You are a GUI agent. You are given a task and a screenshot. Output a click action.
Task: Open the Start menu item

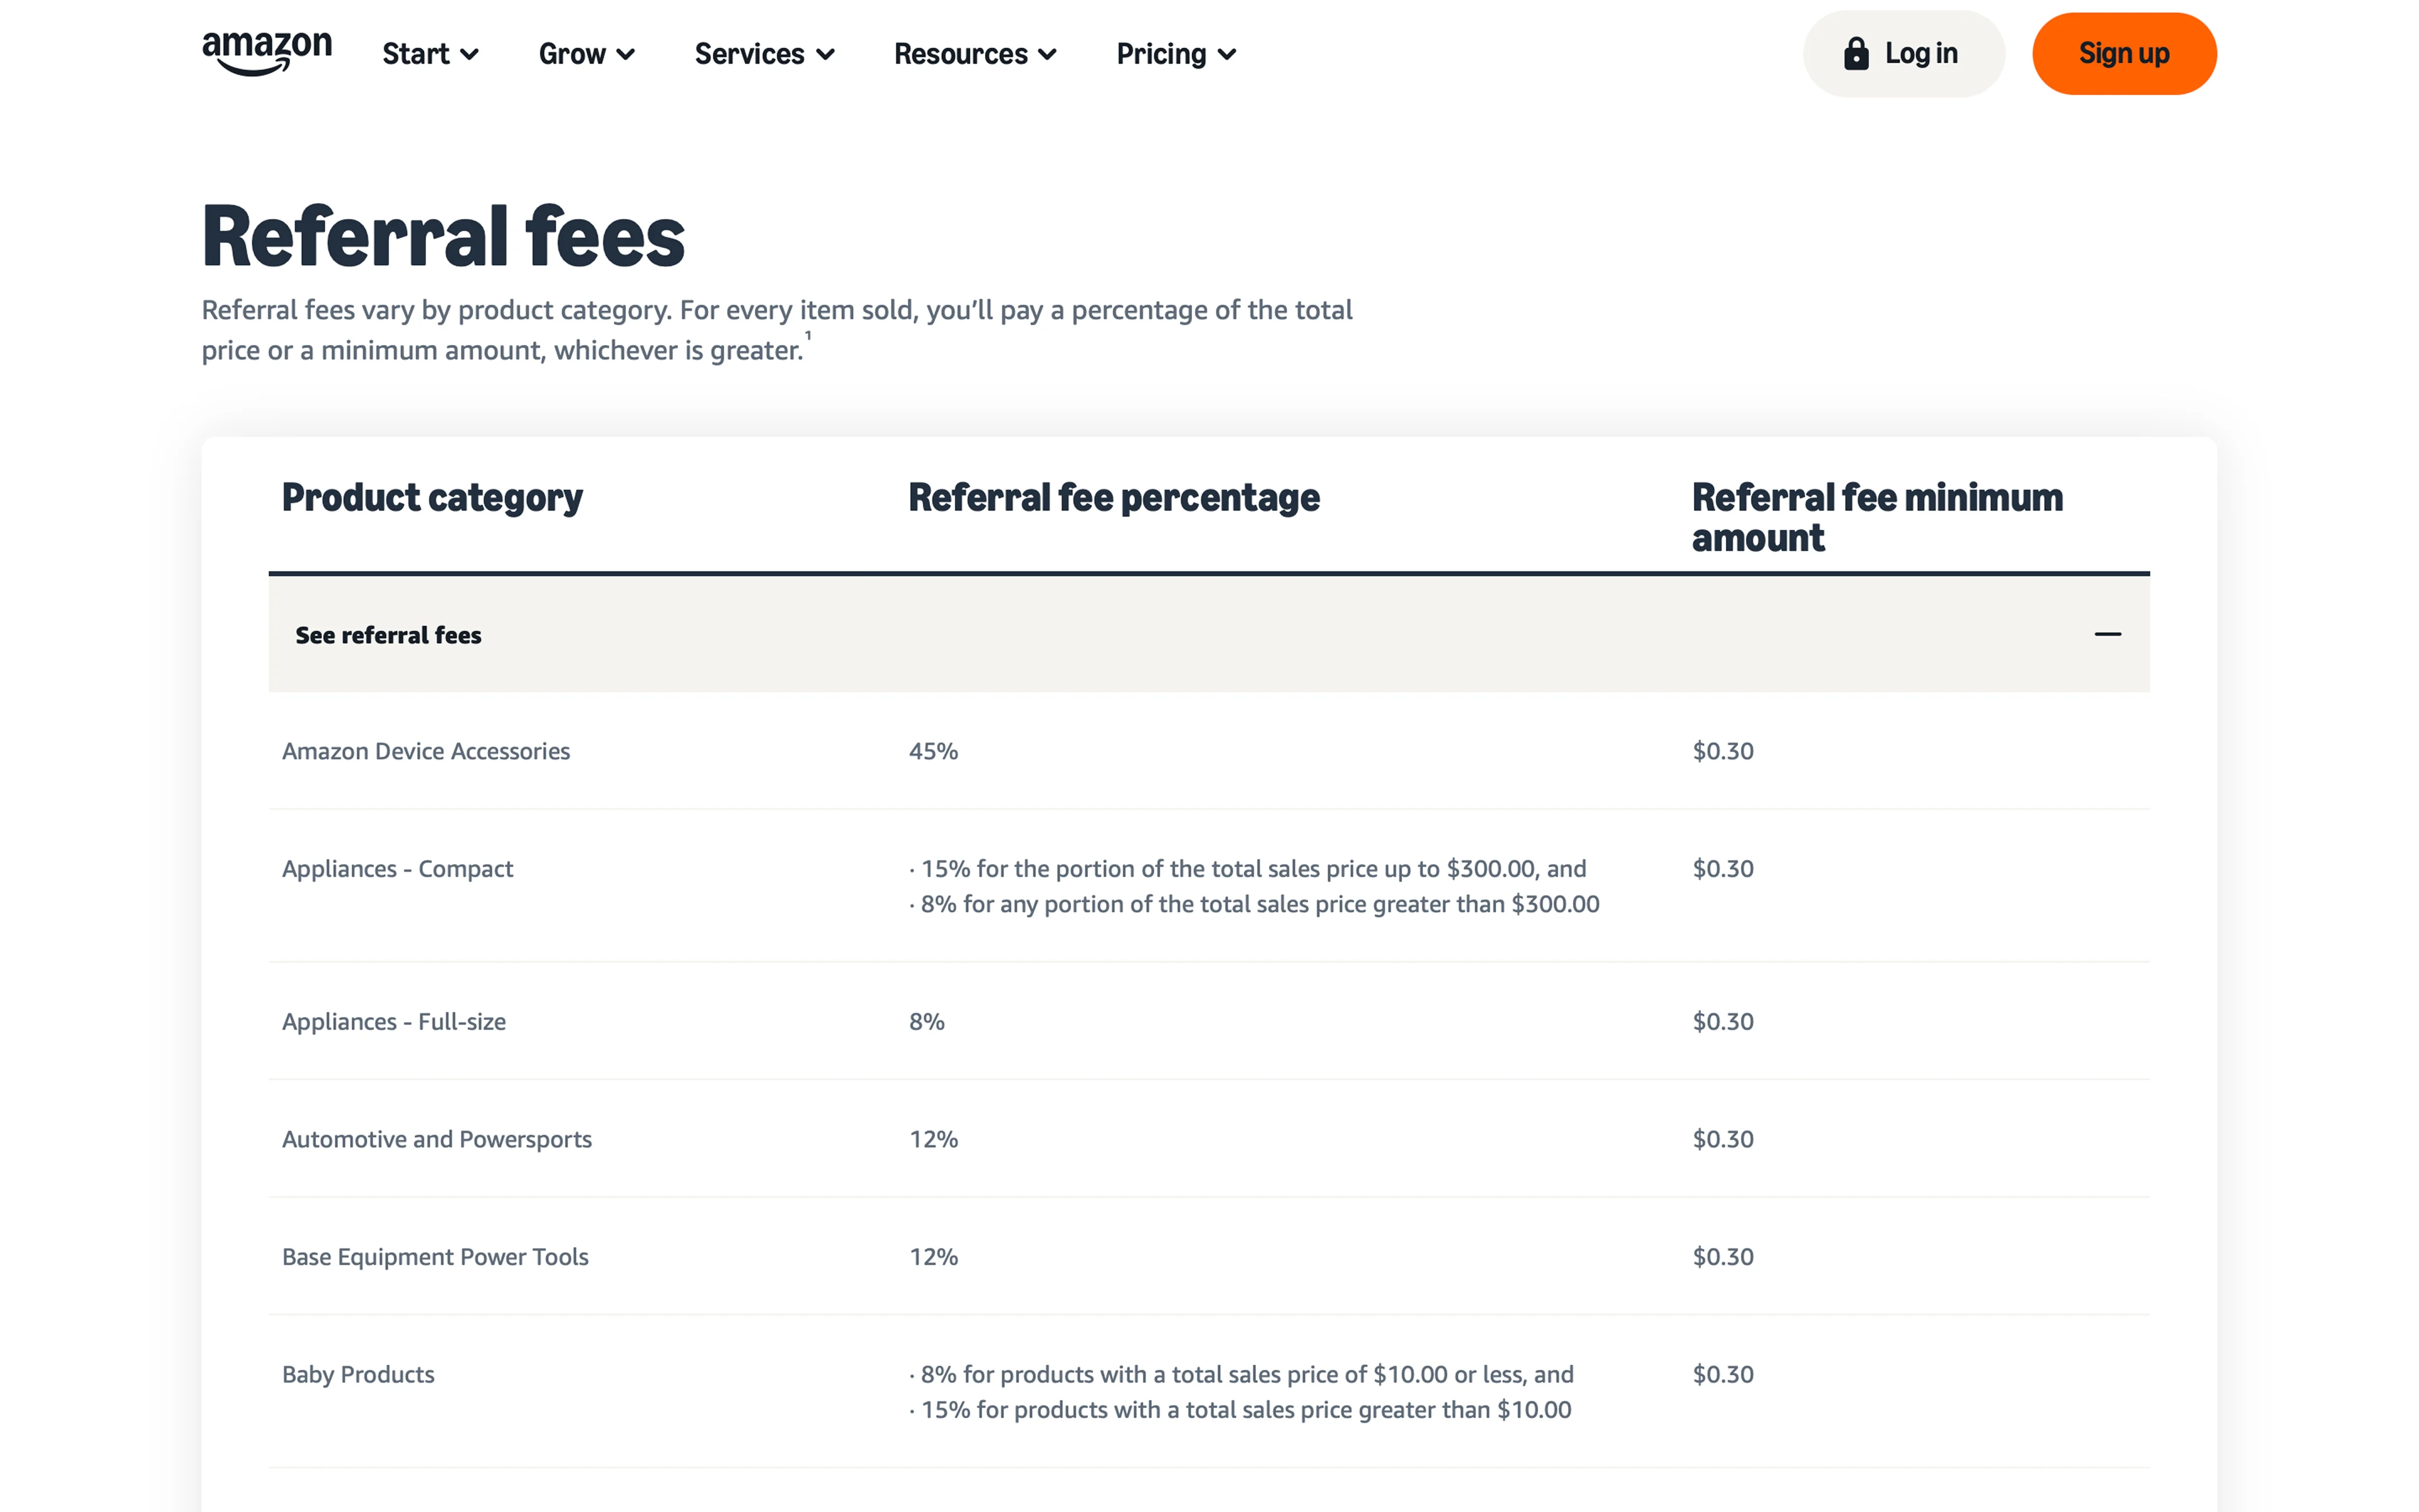[431, 54]
